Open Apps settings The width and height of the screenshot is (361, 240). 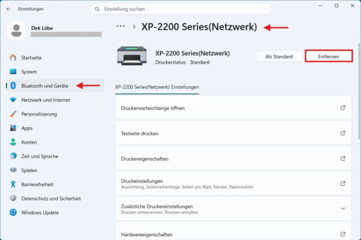55,128
